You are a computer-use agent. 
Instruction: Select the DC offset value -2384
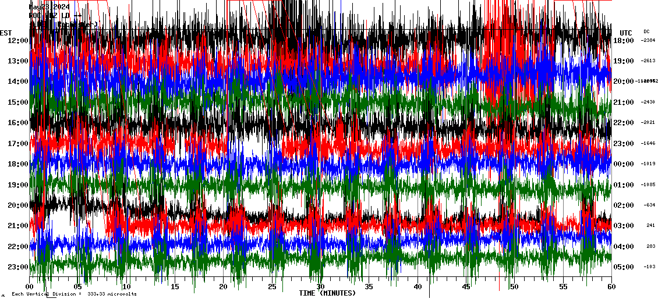pyautogui.click(x=648, y=40)
